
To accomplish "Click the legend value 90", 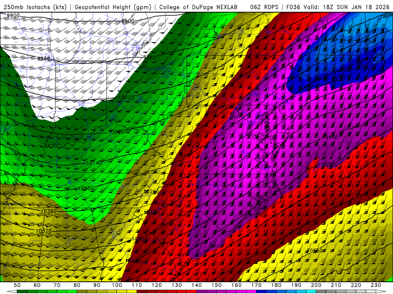I will (97, 285).
